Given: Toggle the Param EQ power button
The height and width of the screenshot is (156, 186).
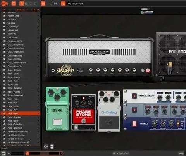Looking at the screenshot, I should (x=134, y=123).
